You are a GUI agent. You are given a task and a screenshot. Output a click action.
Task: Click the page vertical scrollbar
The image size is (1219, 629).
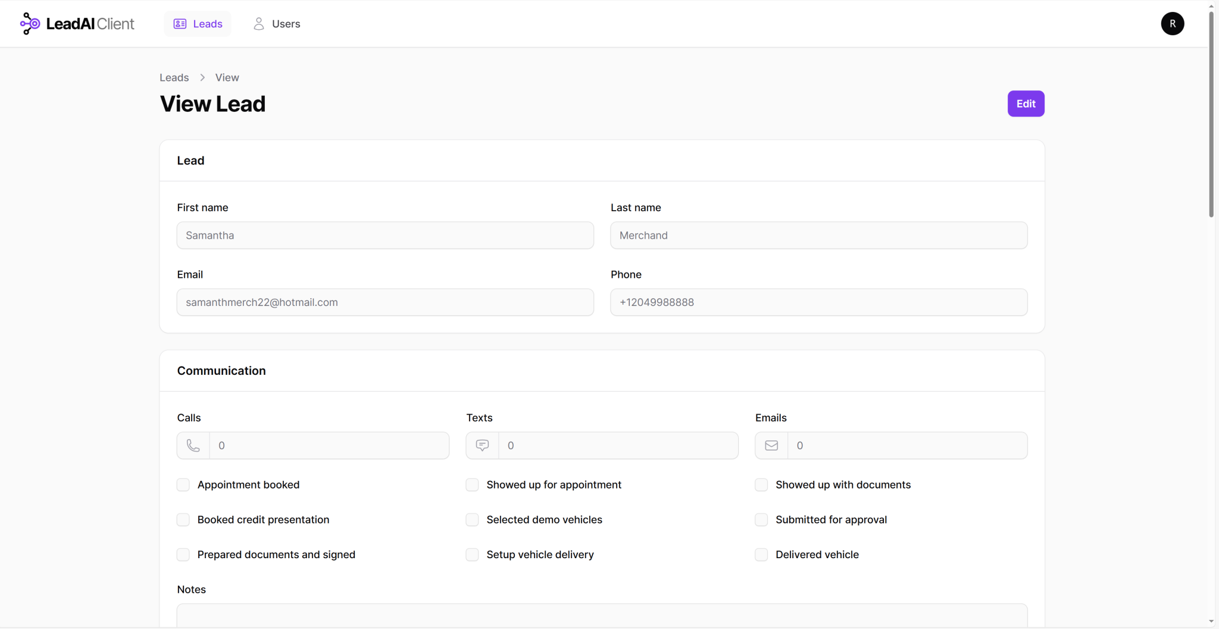[x=1211, y=113]
